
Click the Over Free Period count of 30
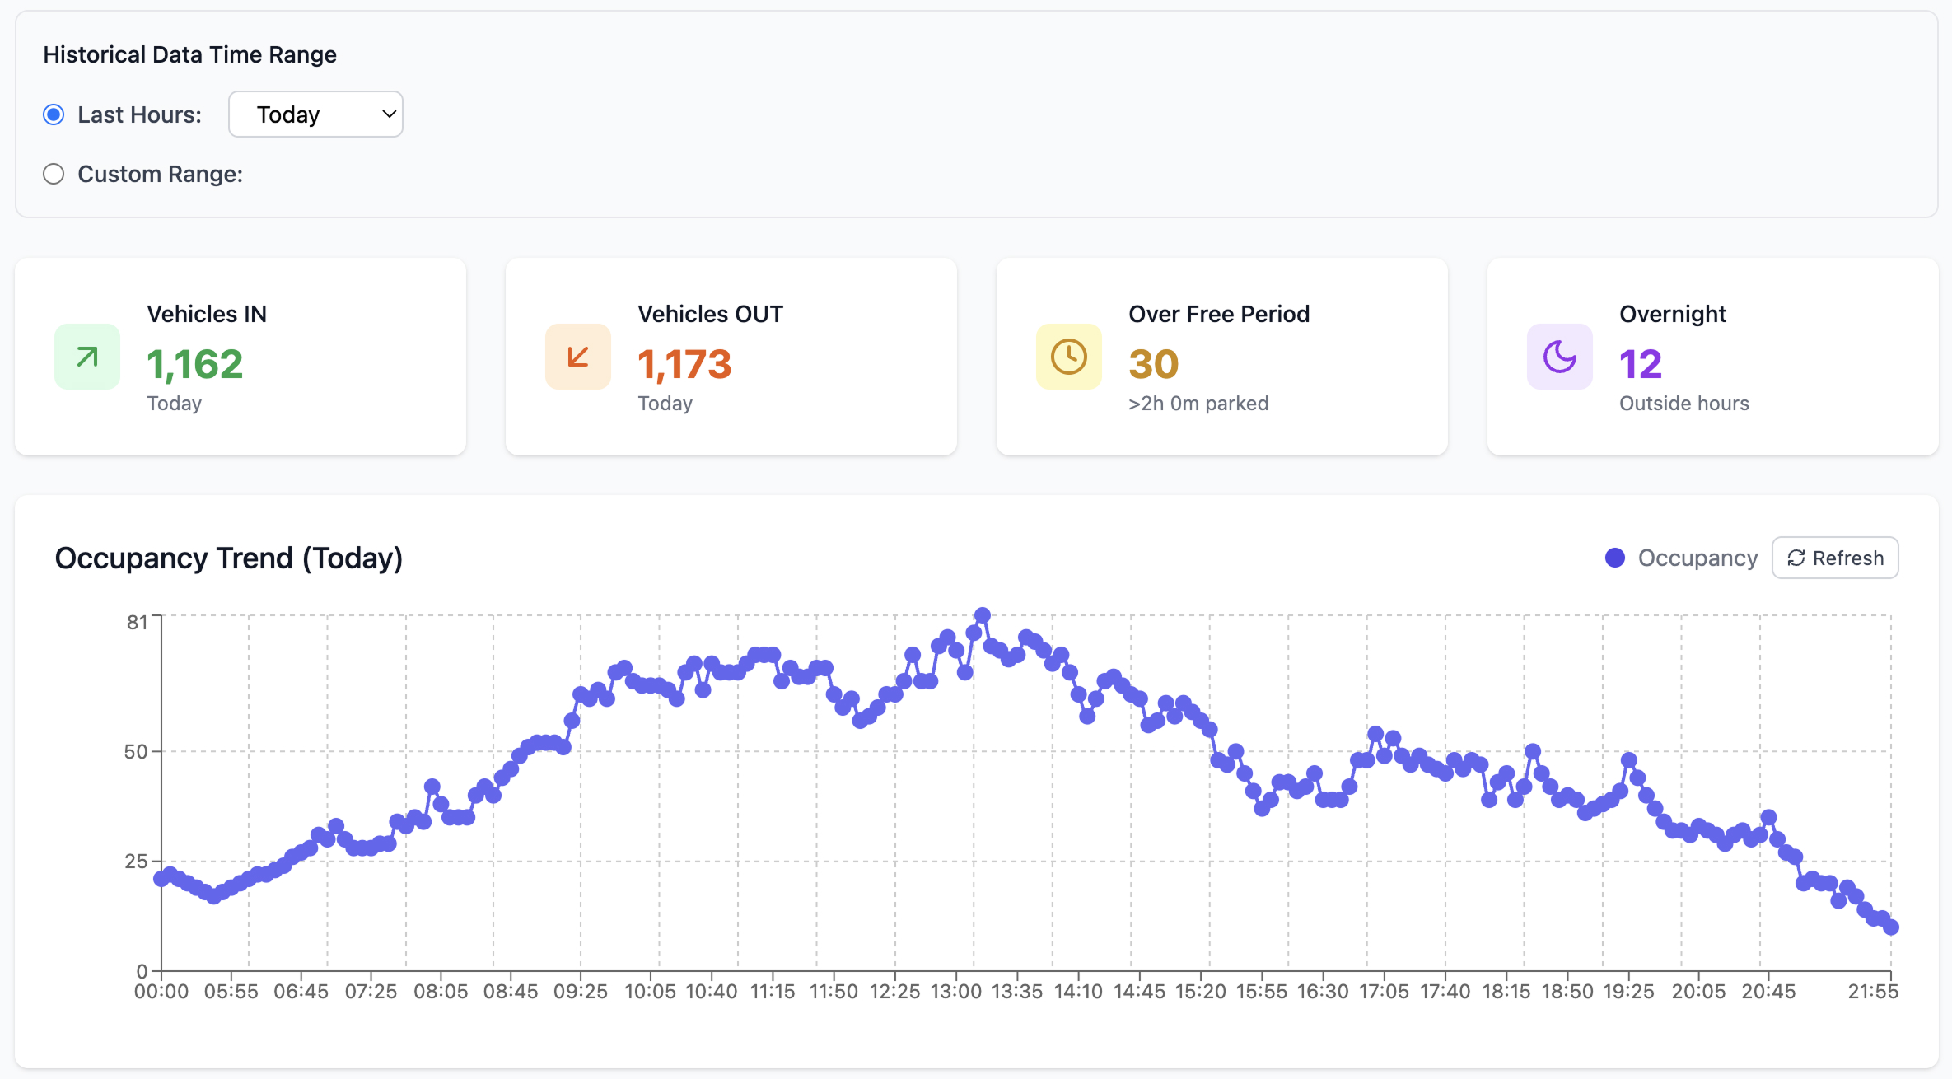(x=1153, y=363)
